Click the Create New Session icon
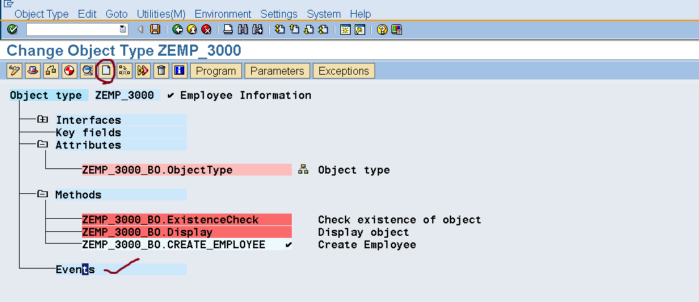 [346, 30]
